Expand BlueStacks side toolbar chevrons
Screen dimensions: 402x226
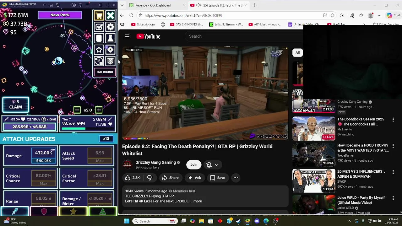coord(114,5)
